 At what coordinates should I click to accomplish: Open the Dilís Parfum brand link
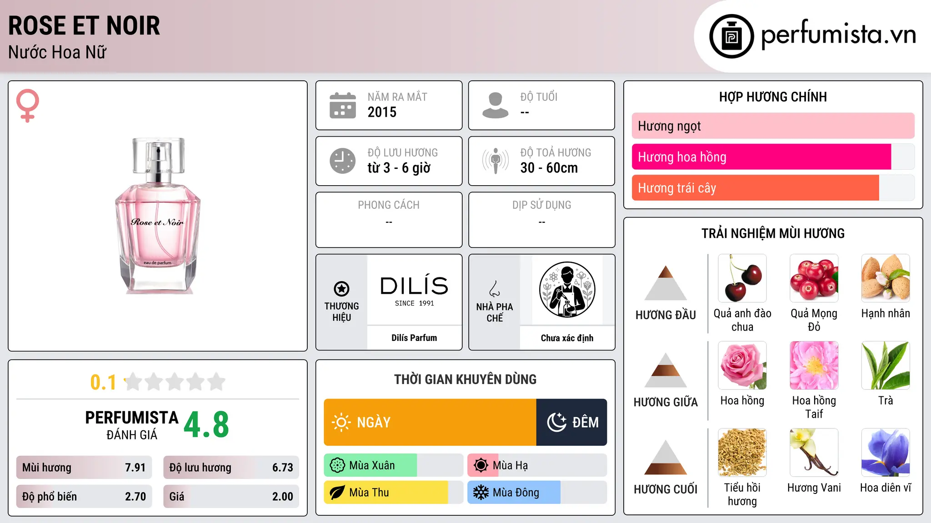point(414,338)
